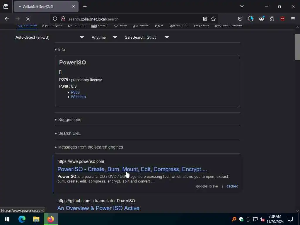Select the Firefox taskbar icon
Viewport: 300px width, 225px height.
point(51,219)
